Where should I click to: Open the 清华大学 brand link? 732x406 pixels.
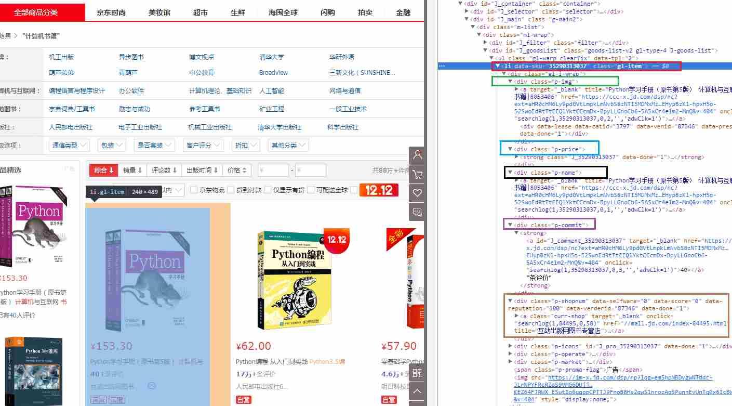tap(272, 57)
